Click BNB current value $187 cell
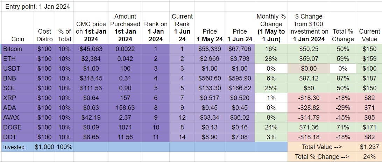The width and height of the screenshot is (382, 162). (369, 78)
